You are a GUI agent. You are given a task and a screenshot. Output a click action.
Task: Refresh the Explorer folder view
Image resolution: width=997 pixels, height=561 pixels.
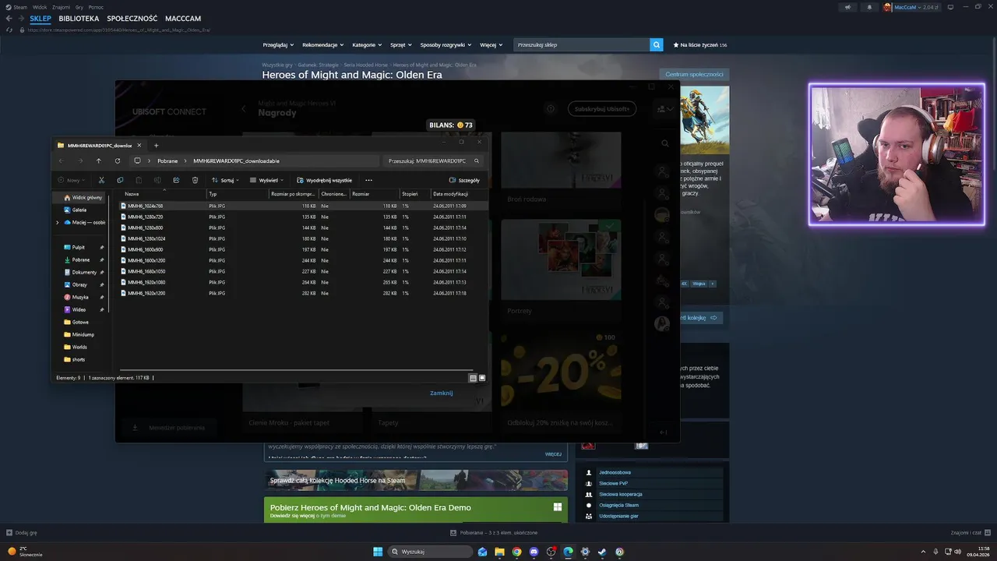tap(118, 161)
